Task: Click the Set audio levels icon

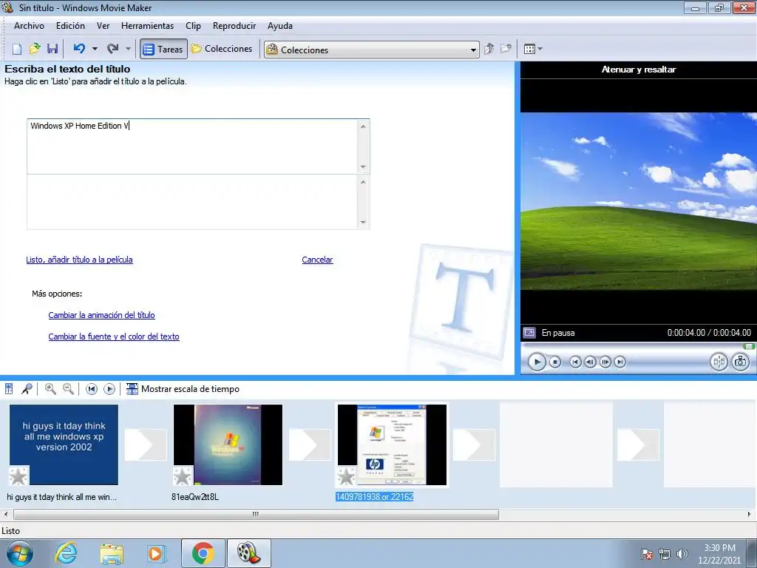Action: [9, 389]
